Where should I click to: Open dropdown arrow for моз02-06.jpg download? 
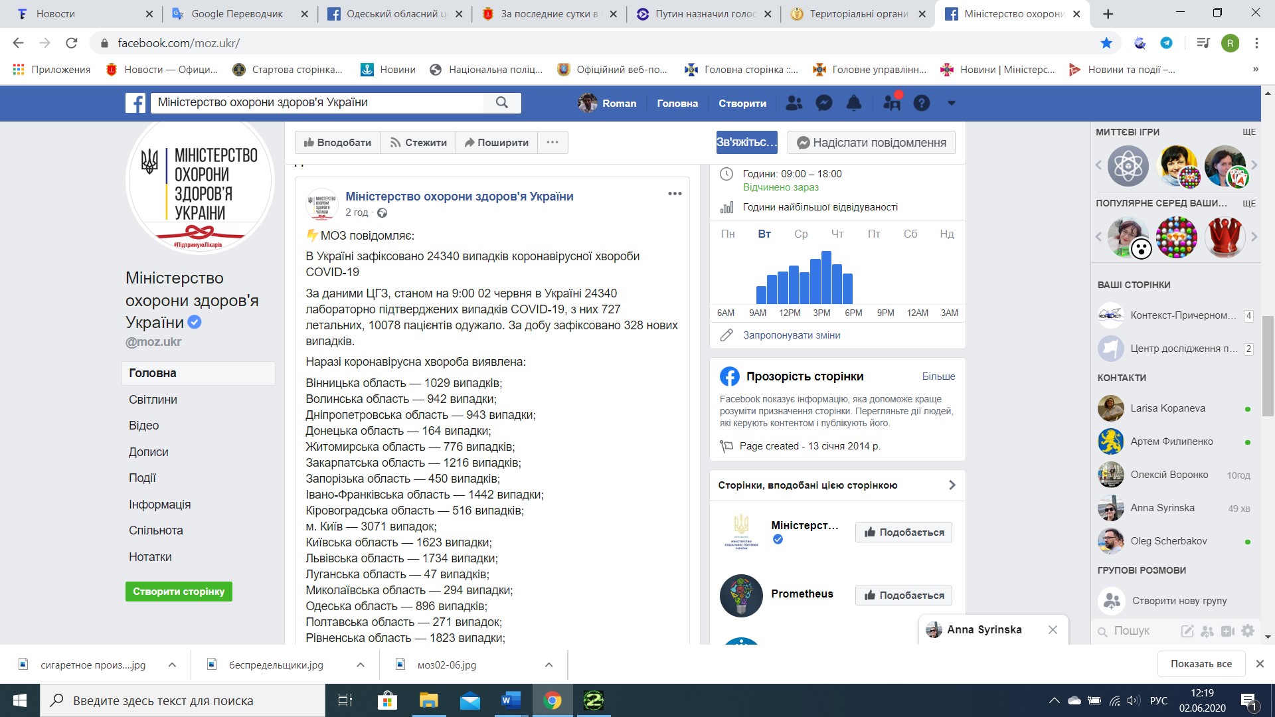[549, 665]
